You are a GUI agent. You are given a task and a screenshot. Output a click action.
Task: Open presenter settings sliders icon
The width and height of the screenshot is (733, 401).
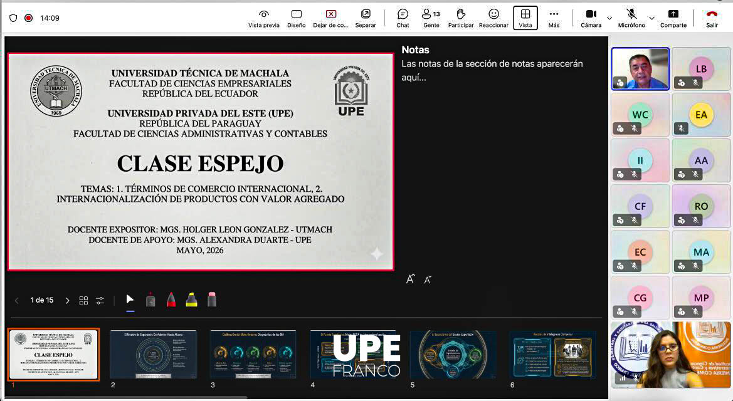point(100,301)
